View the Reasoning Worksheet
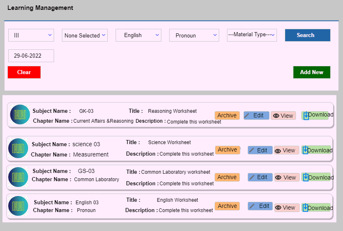The width and height of the screenshot is (343, 231). pyautogui.click(x=283, y=116)
